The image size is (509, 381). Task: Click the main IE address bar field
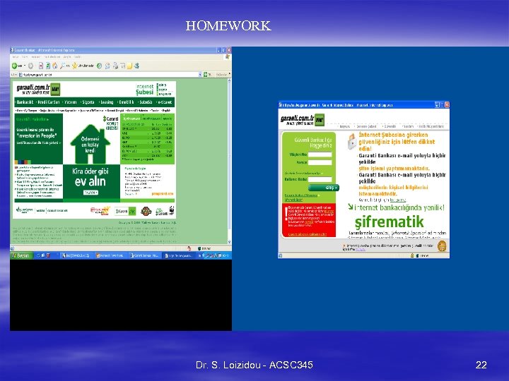(x=109, y=75)
